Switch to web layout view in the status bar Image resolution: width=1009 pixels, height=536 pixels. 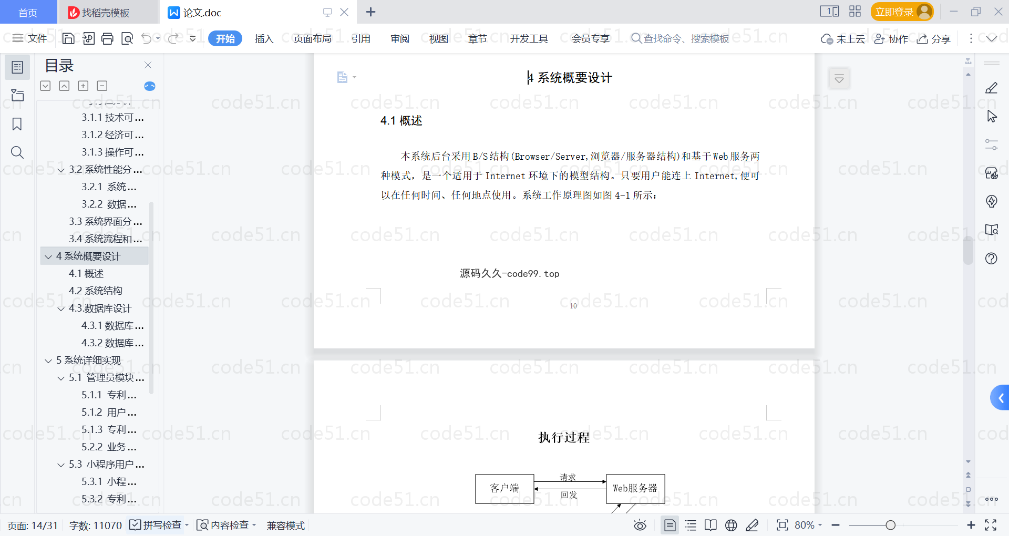(x=731, y=525)
